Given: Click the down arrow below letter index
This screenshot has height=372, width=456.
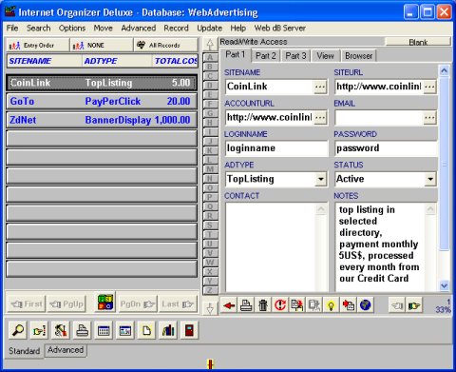Looking at the screenshot, I should tap(210, 307).
